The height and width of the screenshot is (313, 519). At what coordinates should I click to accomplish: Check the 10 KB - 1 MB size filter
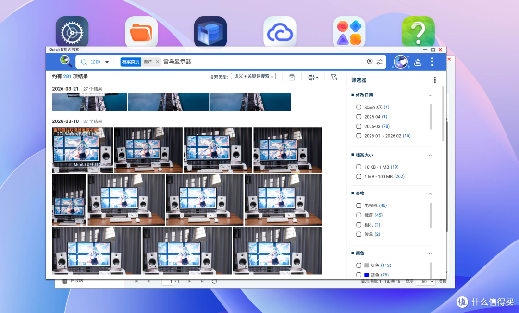358,167
